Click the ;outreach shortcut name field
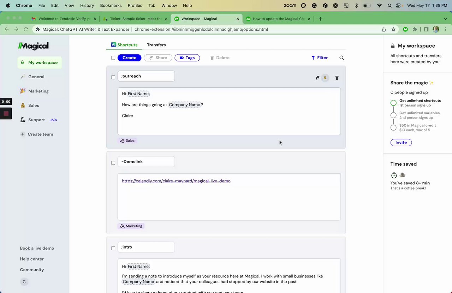Screen dimensions: 452x293 tap(146, 76)
